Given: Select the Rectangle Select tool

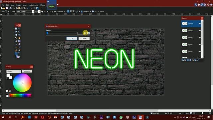Looking at the screenshot, I should (x=16, y=29).
